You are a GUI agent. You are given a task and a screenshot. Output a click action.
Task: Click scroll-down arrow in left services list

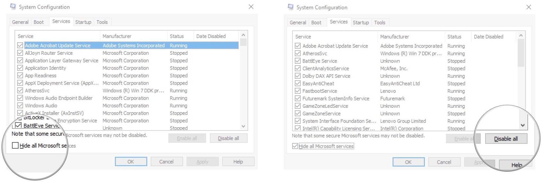point(243,126)
